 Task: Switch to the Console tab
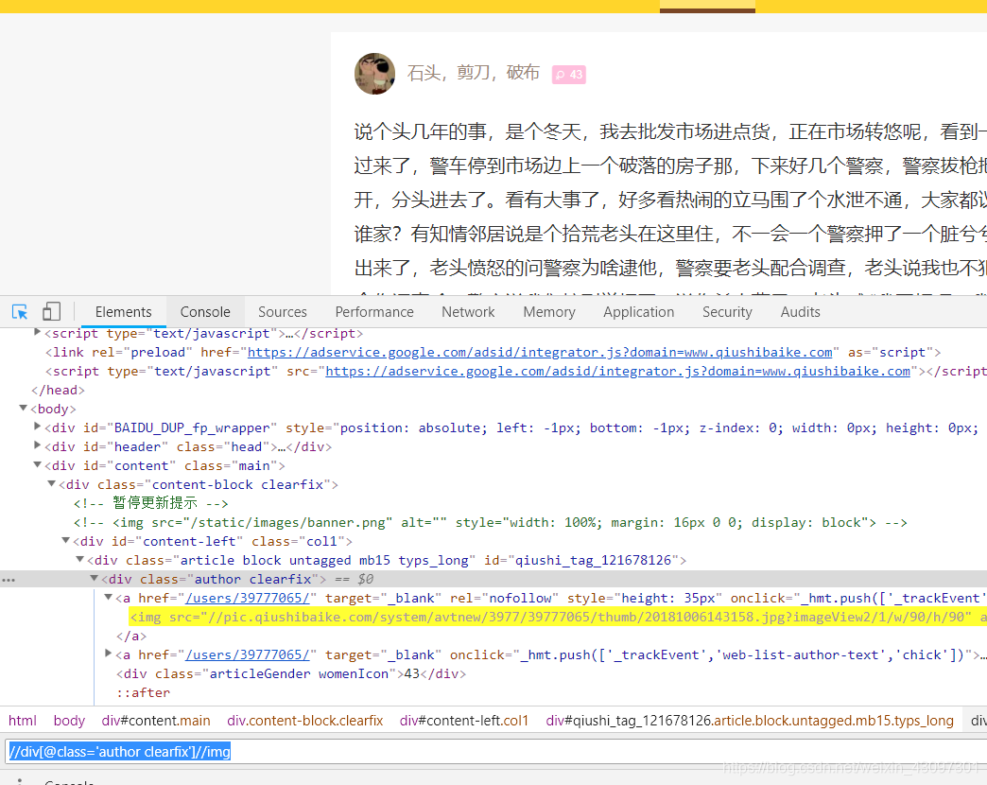(205, 311)
